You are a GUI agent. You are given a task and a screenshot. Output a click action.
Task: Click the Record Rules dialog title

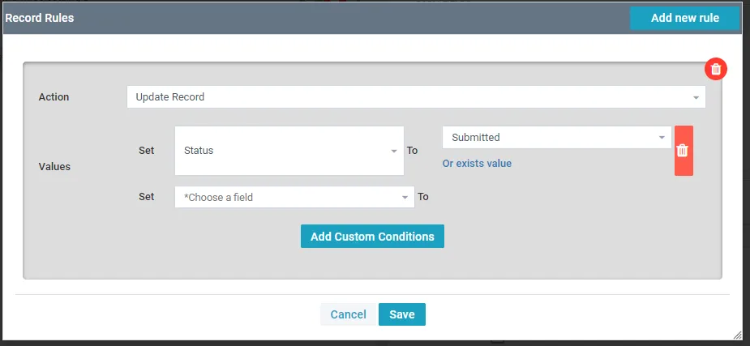[x=40, y=18]
